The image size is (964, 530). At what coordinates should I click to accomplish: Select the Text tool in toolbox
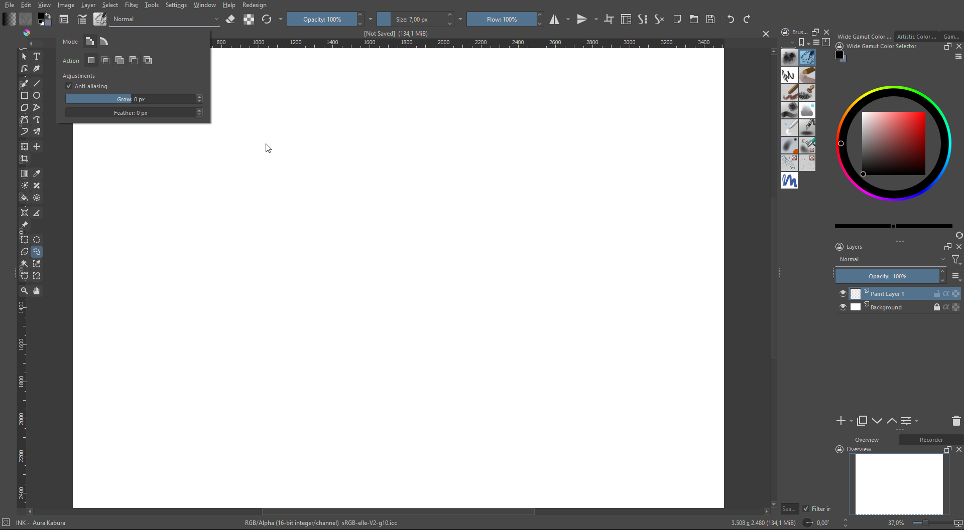[x=37, y=56]
